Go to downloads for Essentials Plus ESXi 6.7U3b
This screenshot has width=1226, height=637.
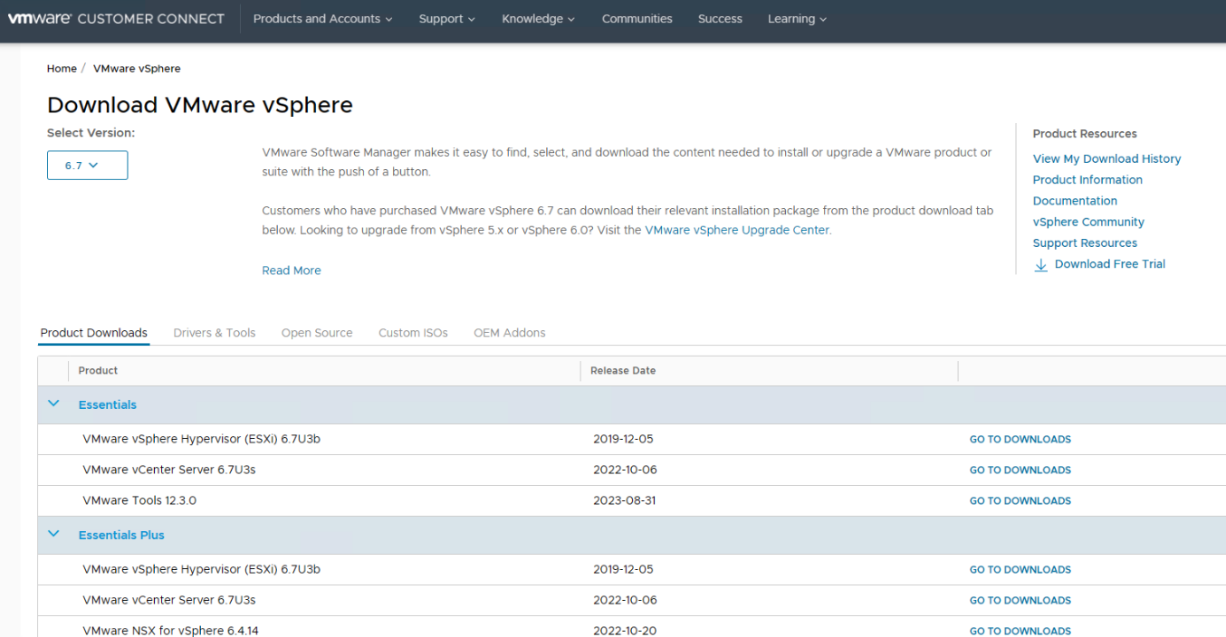1020,570
